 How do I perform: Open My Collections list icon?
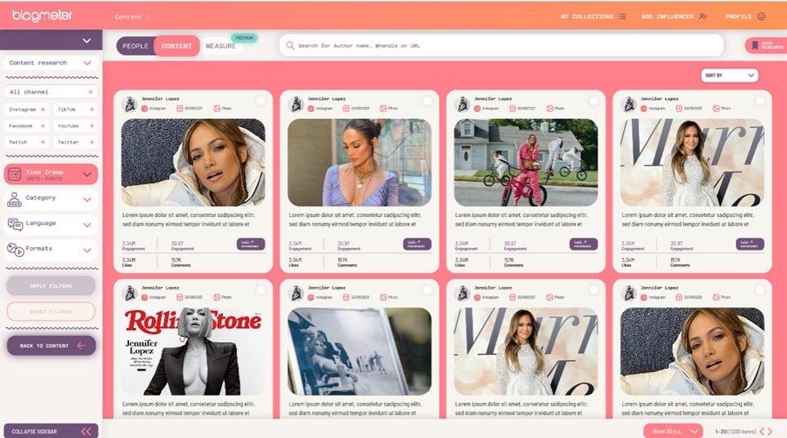coord(622,16)
